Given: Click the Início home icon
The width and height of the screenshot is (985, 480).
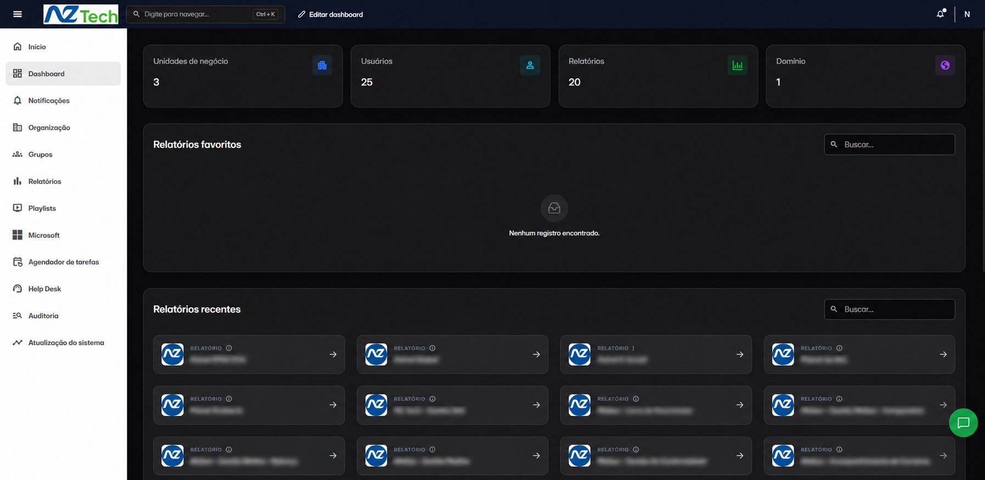Looking at the screenshot, I should (x=18, y=47).
